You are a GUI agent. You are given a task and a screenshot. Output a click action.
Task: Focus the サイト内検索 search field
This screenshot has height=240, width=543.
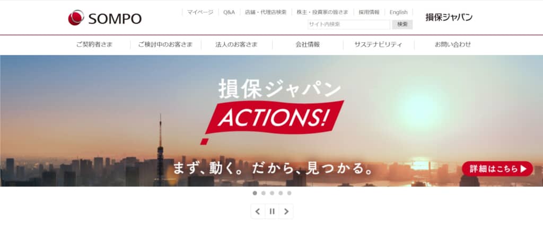[x=349, y=24]
